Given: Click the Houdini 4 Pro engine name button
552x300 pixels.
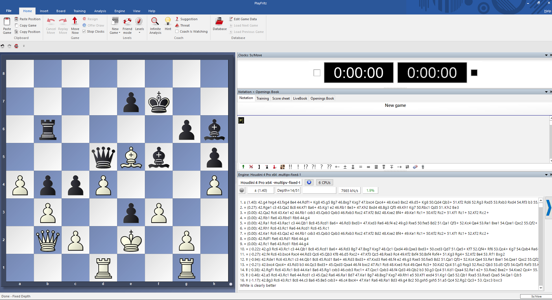Looking at the screenshot, I should pyautogui.click(x=270, y=182).
